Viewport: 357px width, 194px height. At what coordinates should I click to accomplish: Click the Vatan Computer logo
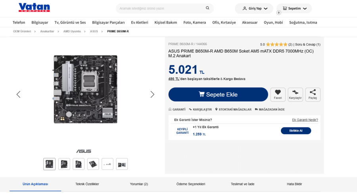point(34,8)
